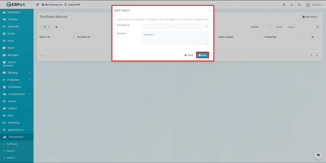
Task: Open the chat bubble icon
Action: [x=318, y=155]
